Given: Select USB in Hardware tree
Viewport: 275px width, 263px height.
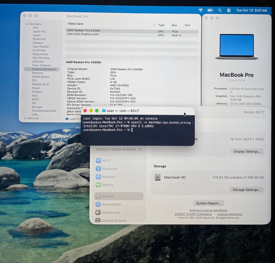Looking at the screenshot, I should coord(34,115).
